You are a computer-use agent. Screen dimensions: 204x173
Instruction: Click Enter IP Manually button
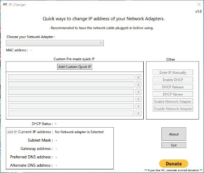pyautogui.click(x=173, y=72)
